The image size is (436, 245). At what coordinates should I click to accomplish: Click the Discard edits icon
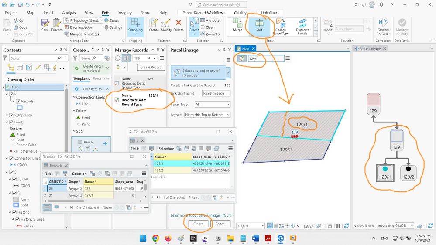coord(57,25)
